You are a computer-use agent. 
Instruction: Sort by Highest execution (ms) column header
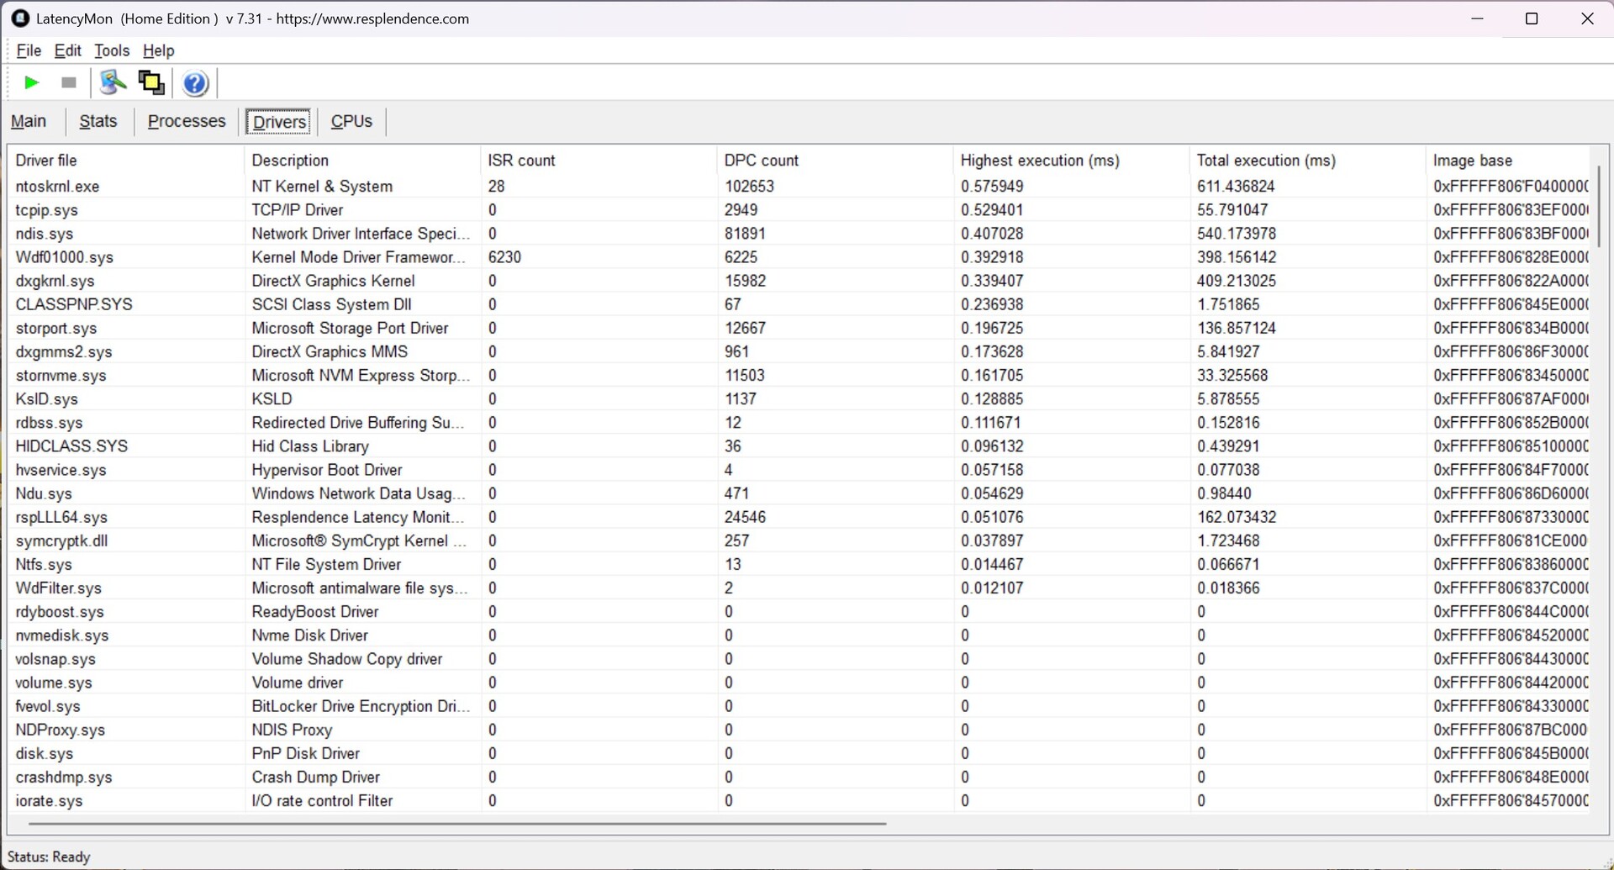tap(1040, 160)
